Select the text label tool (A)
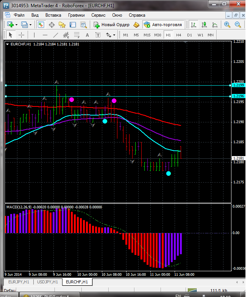250x297 pixels. tap(87, 35)
